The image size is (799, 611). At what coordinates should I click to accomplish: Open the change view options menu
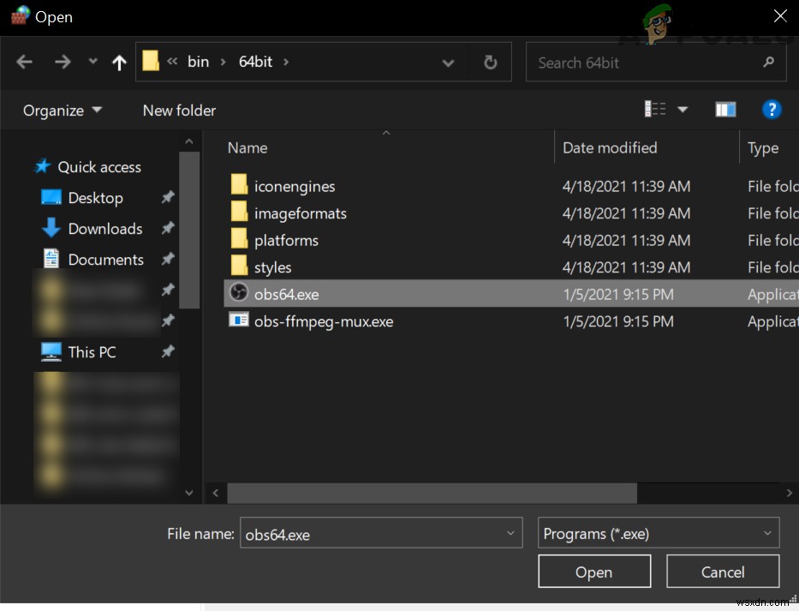tap(683, 109)
